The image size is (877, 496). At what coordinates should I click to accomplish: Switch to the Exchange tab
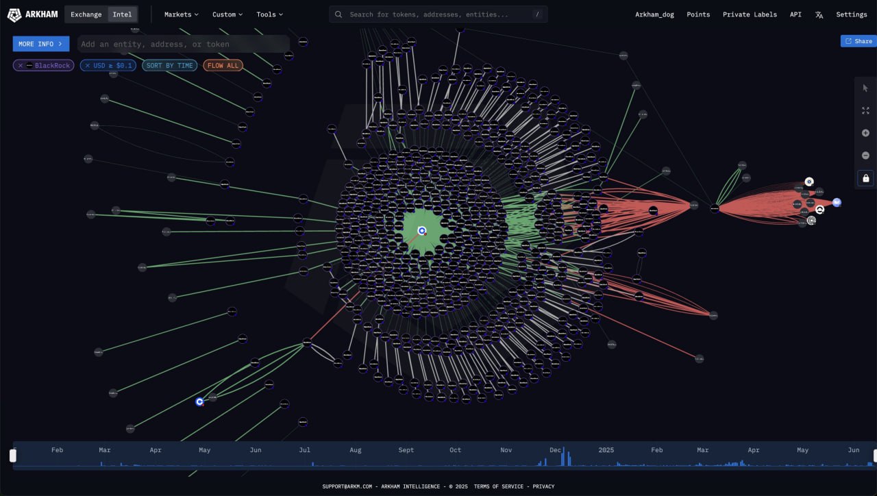point(86,14)
